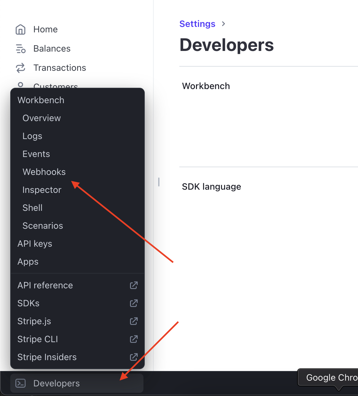Open Transactions in the sidebar

click(60, 68)
